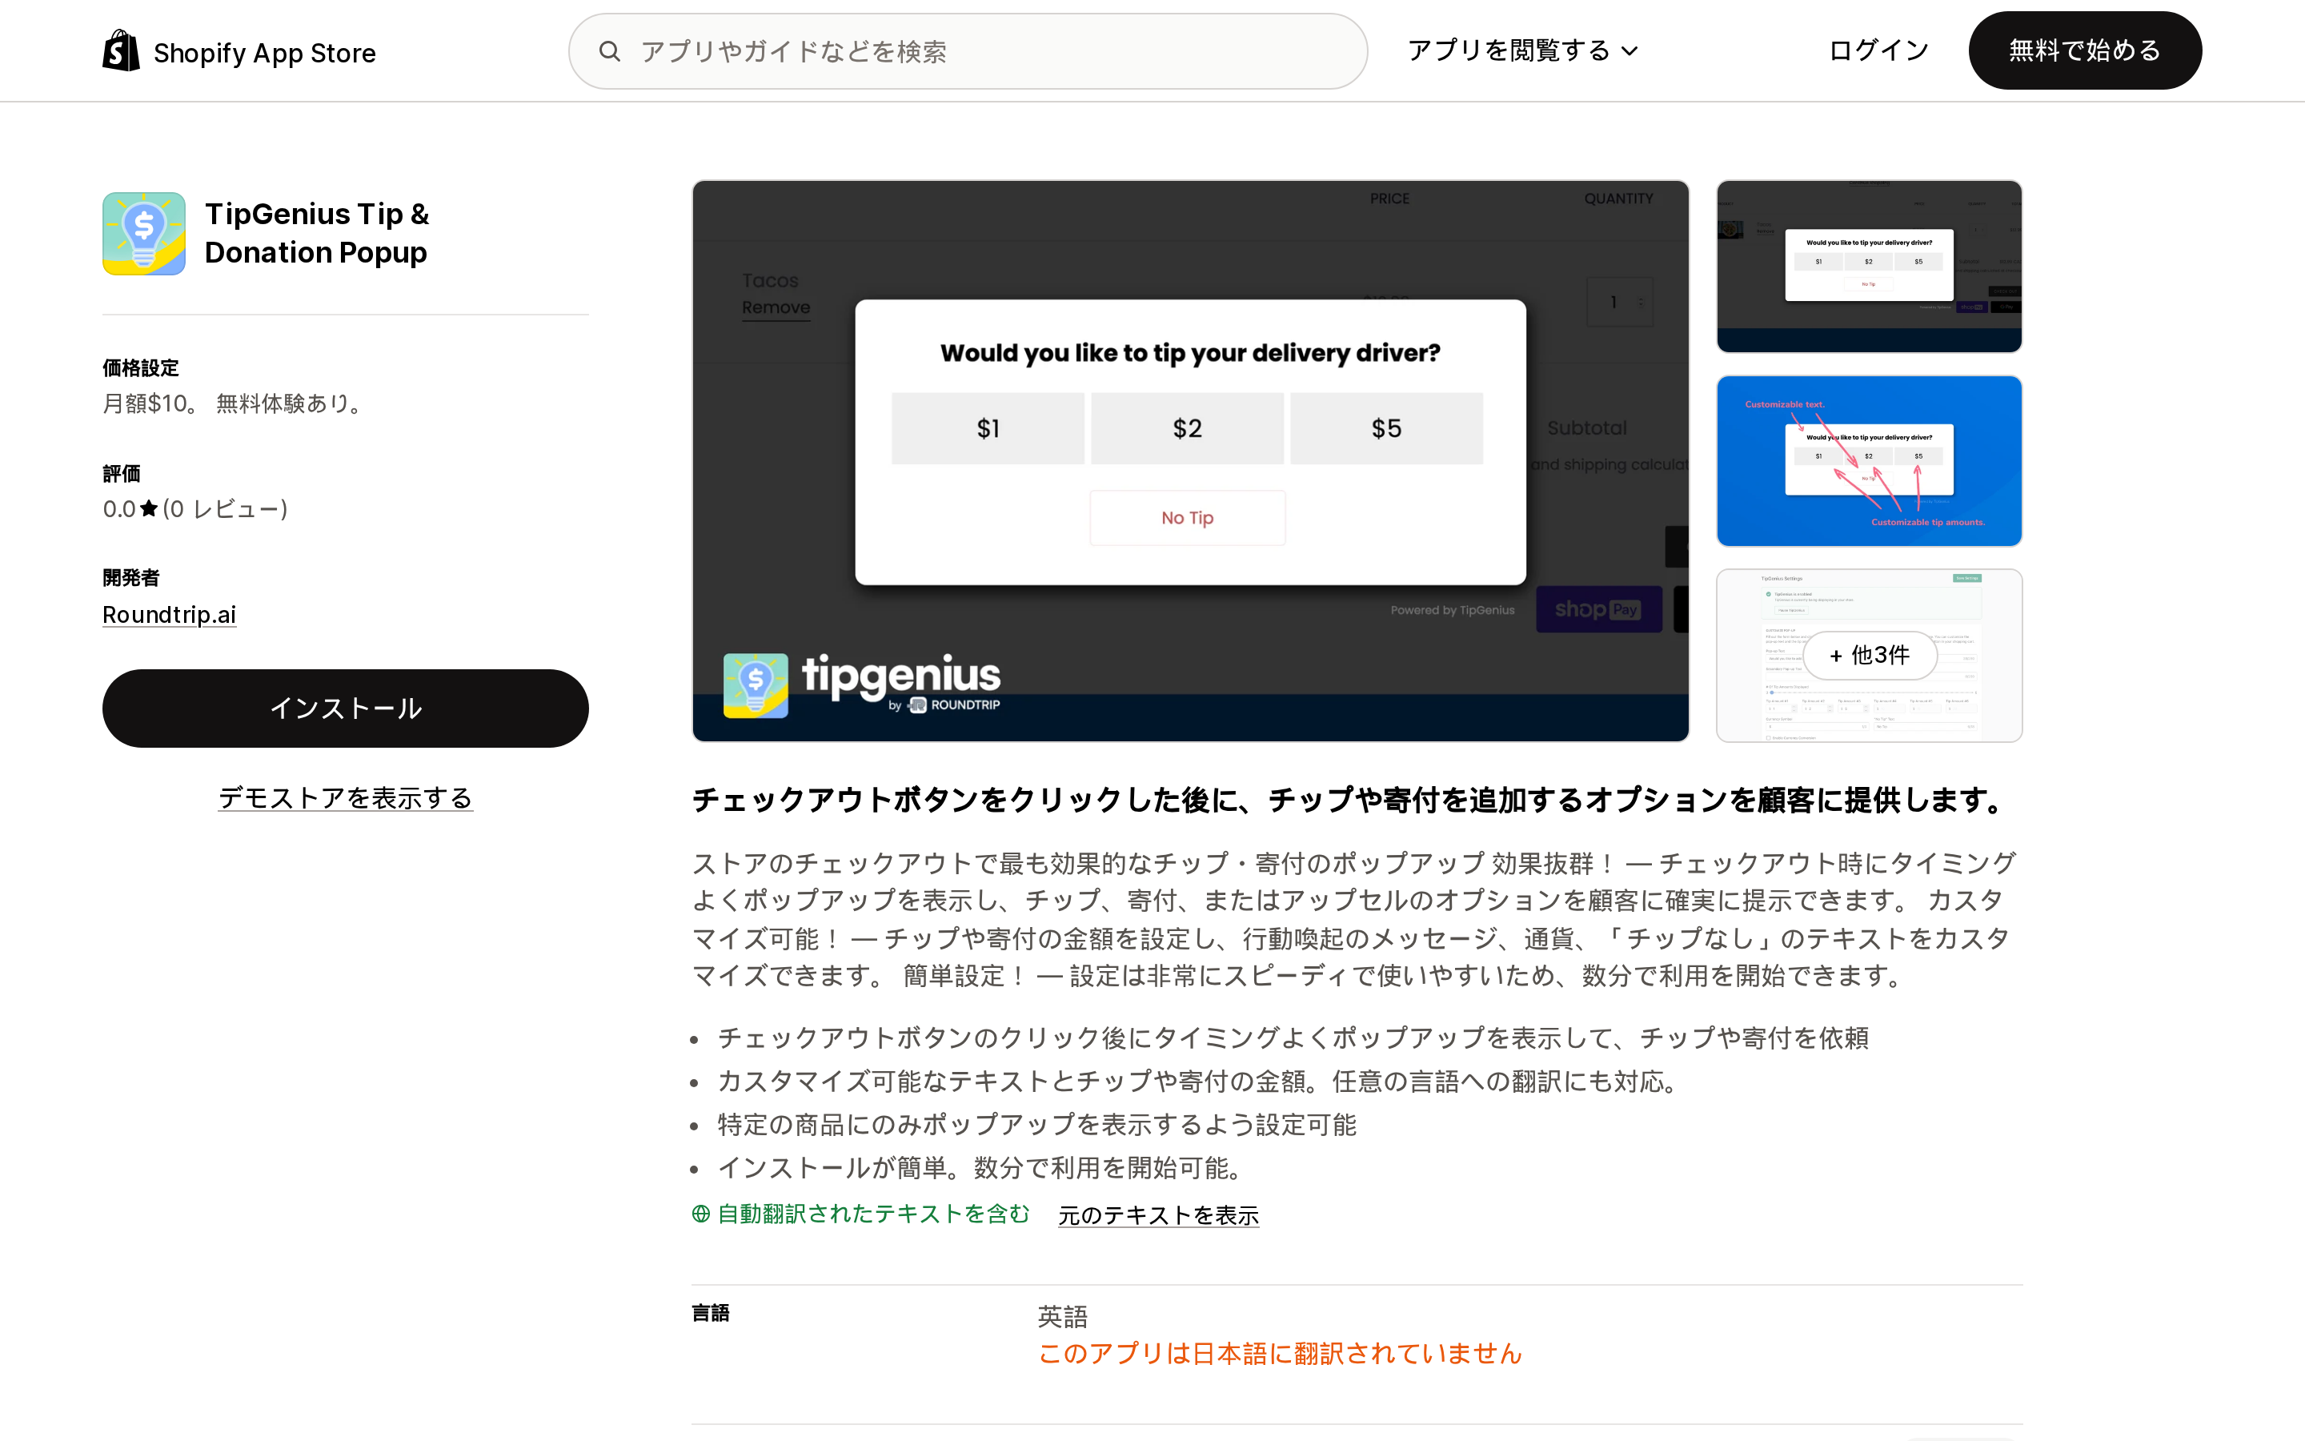This screenshot has height=1441, width=2305.
Task: Open the first thumbnail with tip popup
Action: pyautogui.click(x=1869, y=266)
